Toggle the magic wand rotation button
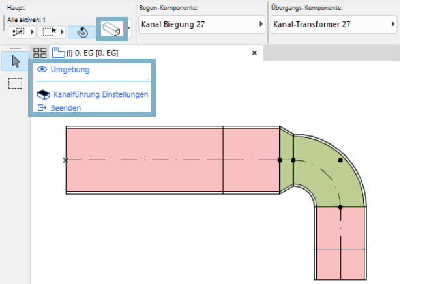Screen dimensions: 429x284 [x=81, y=32]
